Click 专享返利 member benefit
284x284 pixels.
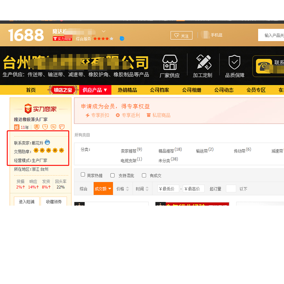[x=128, y=115]
